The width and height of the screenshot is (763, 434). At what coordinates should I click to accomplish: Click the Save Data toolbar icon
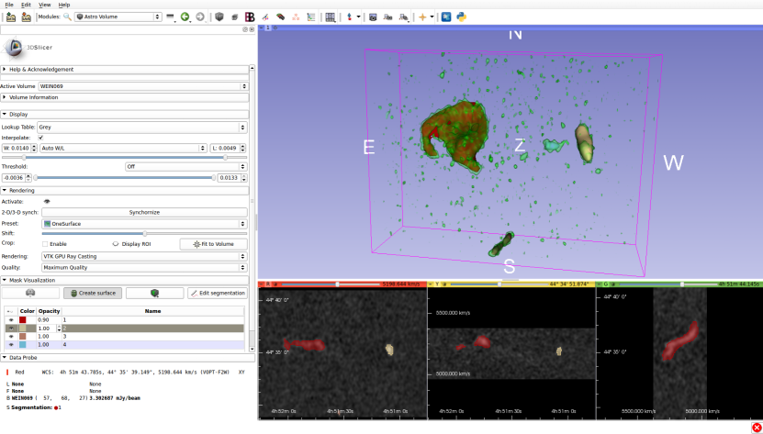tap(25, 17)
